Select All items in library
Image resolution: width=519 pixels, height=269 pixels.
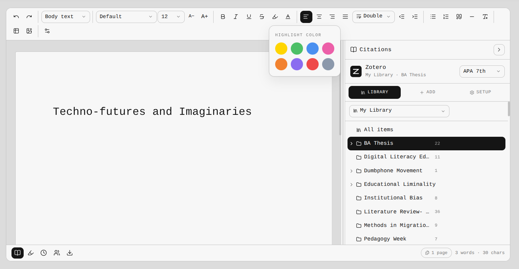[426, 130]
